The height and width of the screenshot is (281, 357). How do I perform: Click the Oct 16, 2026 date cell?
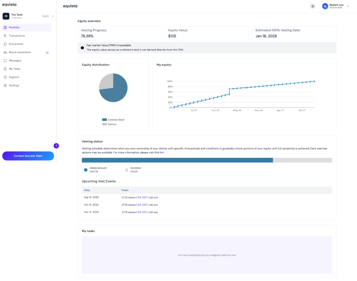(91, 205)
